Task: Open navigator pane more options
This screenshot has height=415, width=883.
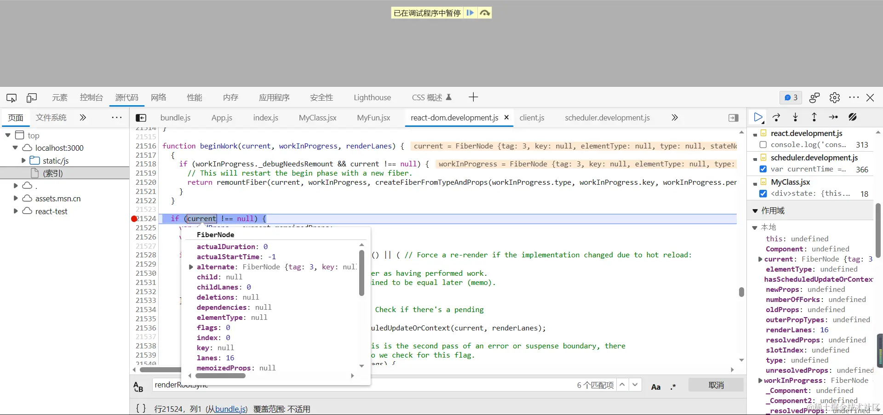Action: pyautogui.click(x=117, y=117)
